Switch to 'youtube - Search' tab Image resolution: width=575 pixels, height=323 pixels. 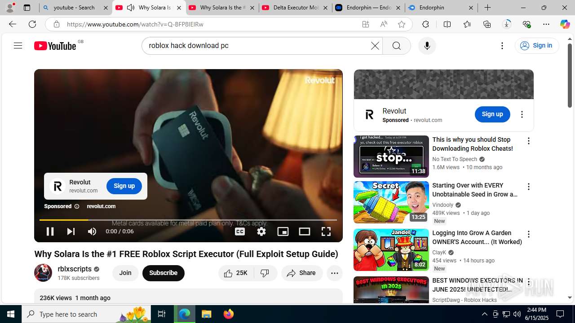pyautogui.click(x=75, y=8)
